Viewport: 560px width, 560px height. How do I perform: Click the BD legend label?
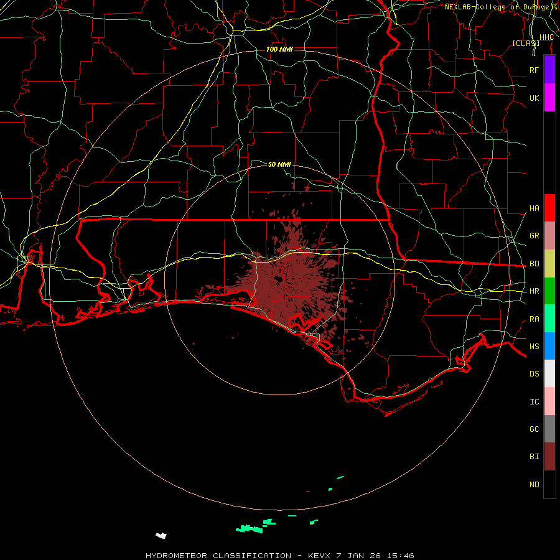tap(534, 264)
